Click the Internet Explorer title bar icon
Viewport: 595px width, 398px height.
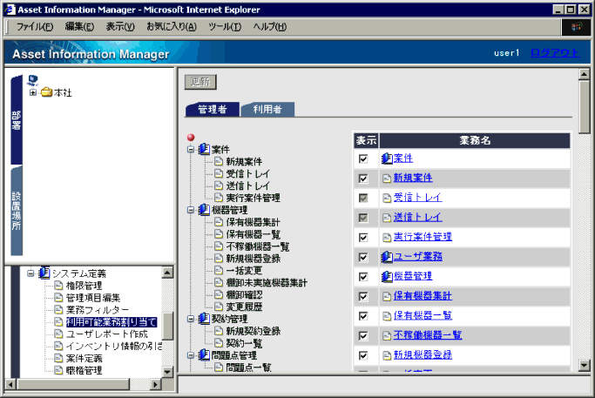10,10
